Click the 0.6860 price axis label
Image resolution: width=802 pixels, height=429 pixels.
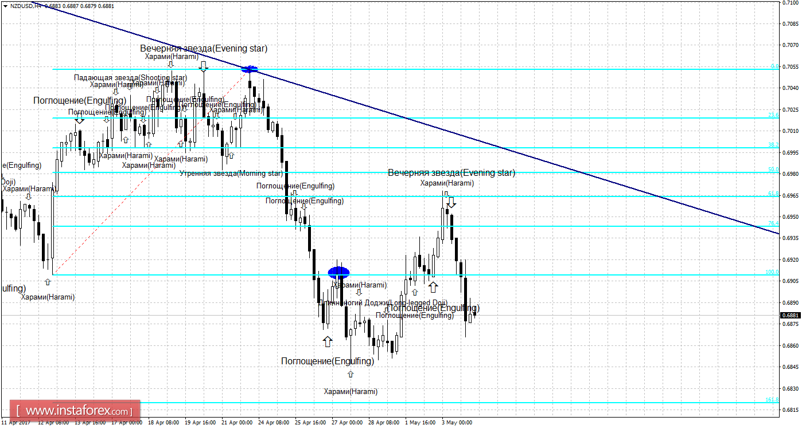point(791,345)
